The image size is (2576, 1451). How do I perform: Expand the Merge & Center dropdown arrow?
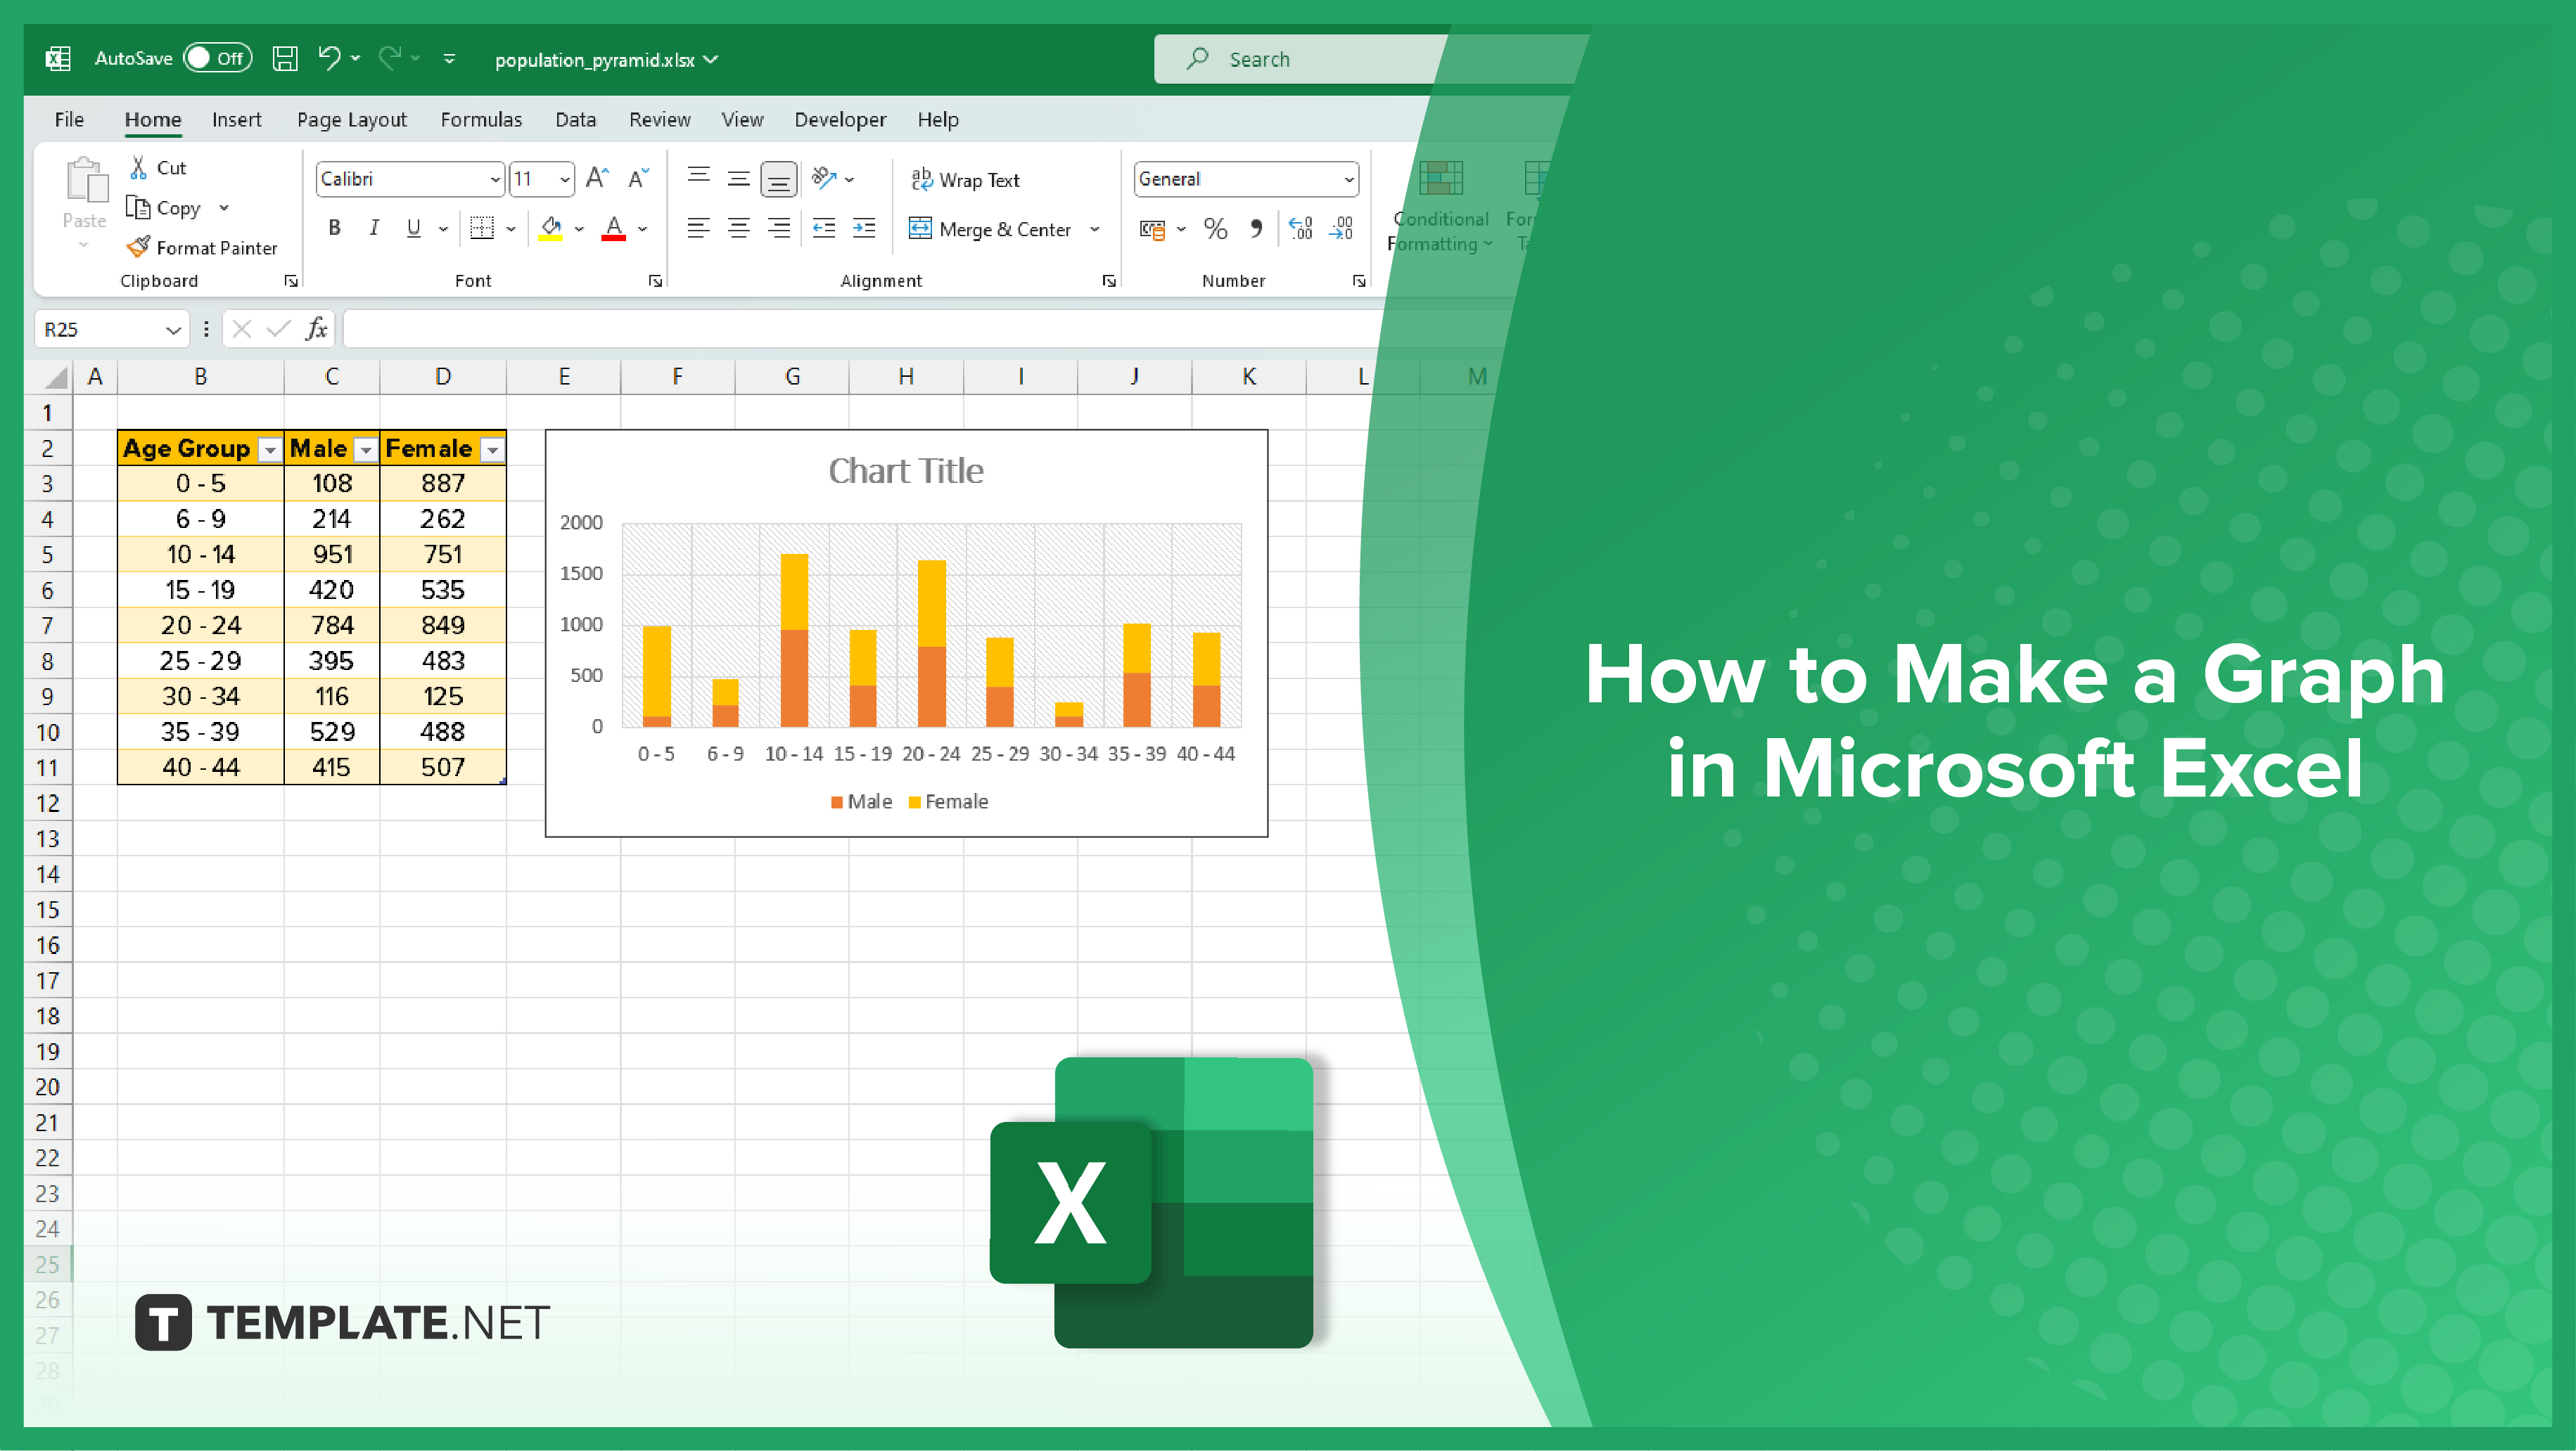point(1095,229)
